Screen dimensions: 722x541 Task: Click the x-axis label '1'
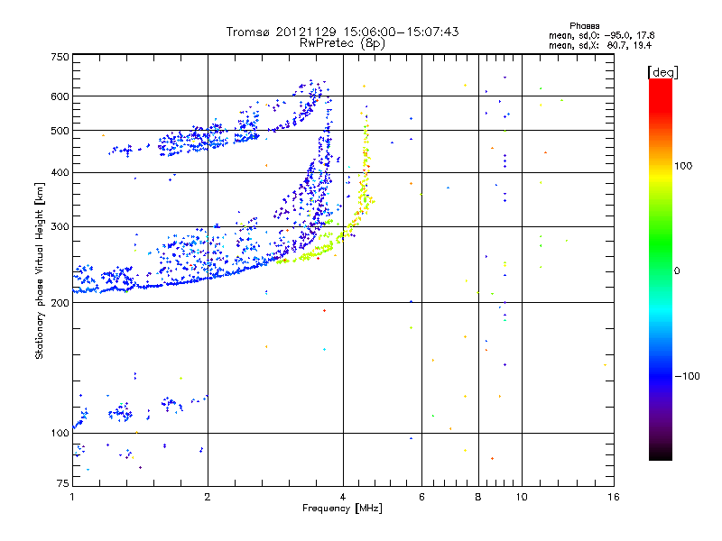click(72, 497)
